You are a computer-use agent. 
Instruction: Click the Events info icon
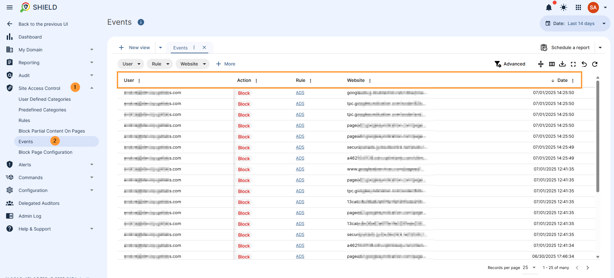pyautogui.click(x=141, y=22)
